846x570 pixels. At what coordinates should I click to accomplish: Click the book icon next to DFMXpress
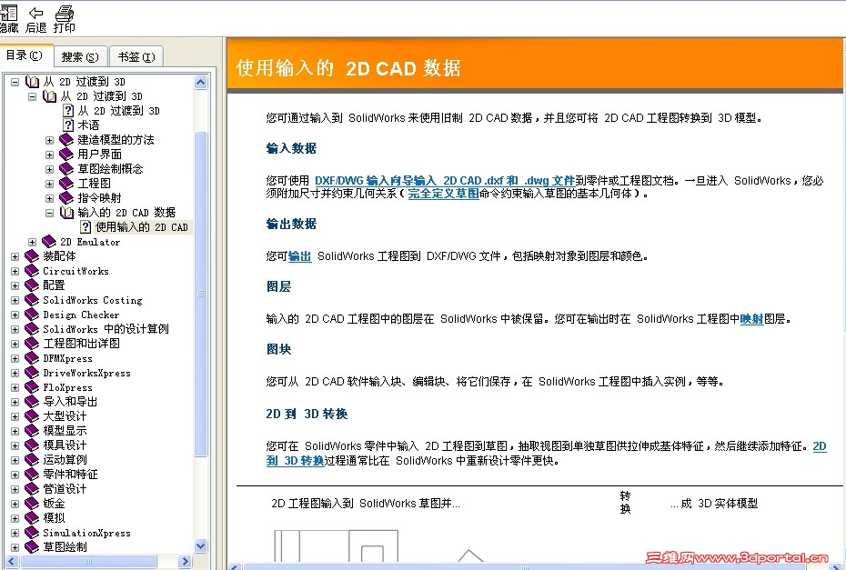[x=32, y=358]
